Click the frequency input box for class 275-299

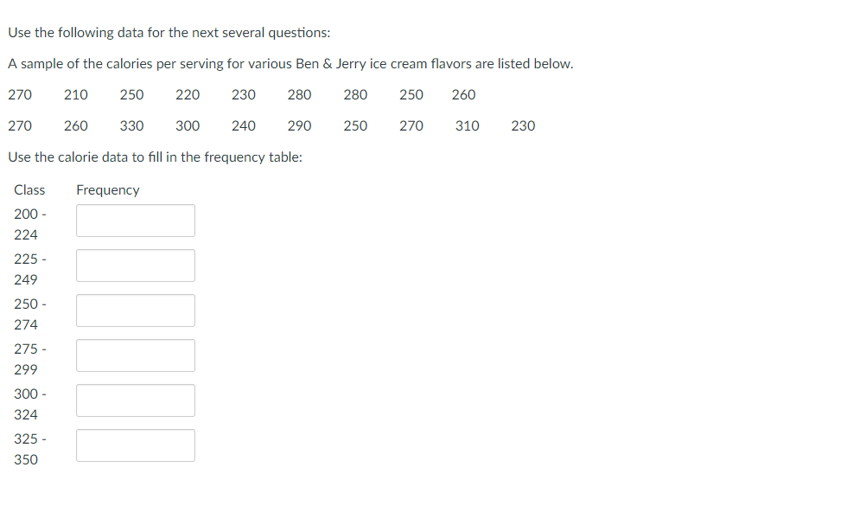point(135,355)
